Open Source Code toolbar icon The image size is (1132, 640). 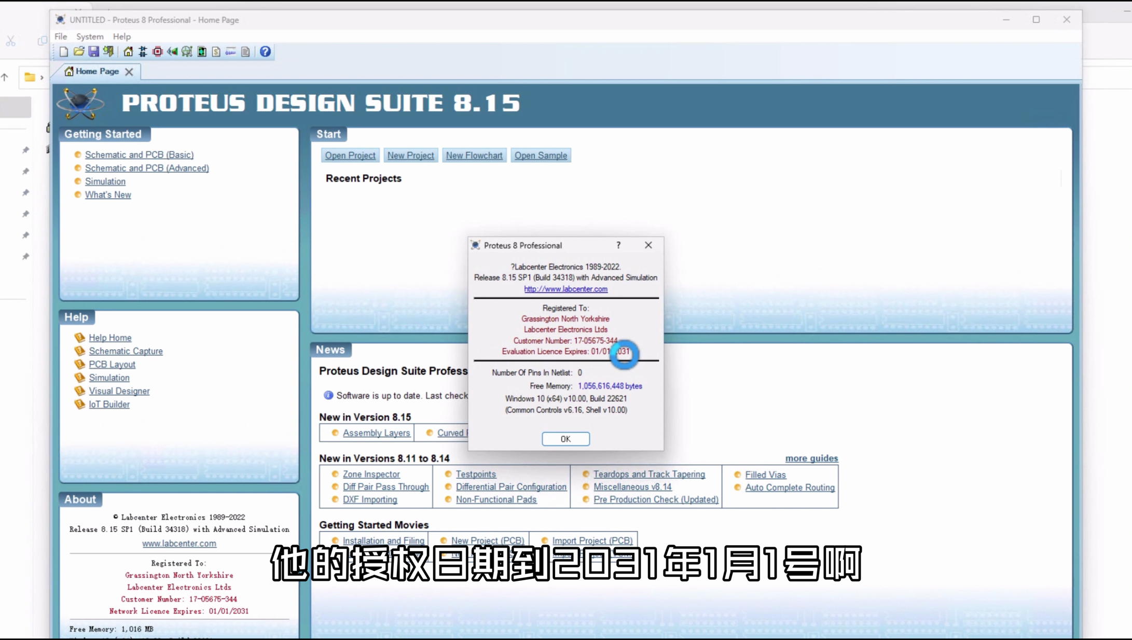click(231, 52)
